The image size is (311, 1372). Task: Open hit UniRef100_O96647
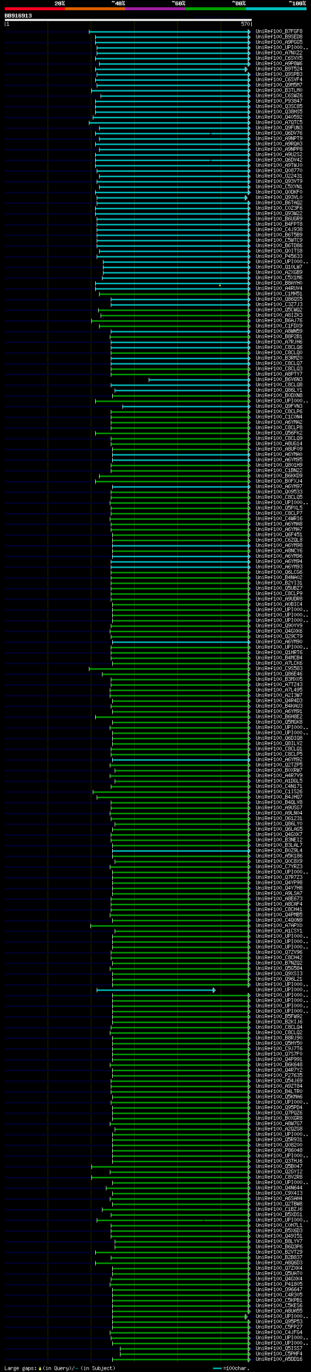point(279,1289)
